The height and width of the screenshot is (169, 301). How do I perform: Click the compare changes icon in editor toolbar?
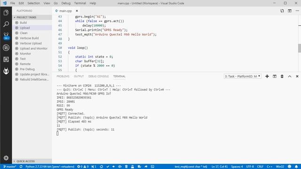(282, 11)
